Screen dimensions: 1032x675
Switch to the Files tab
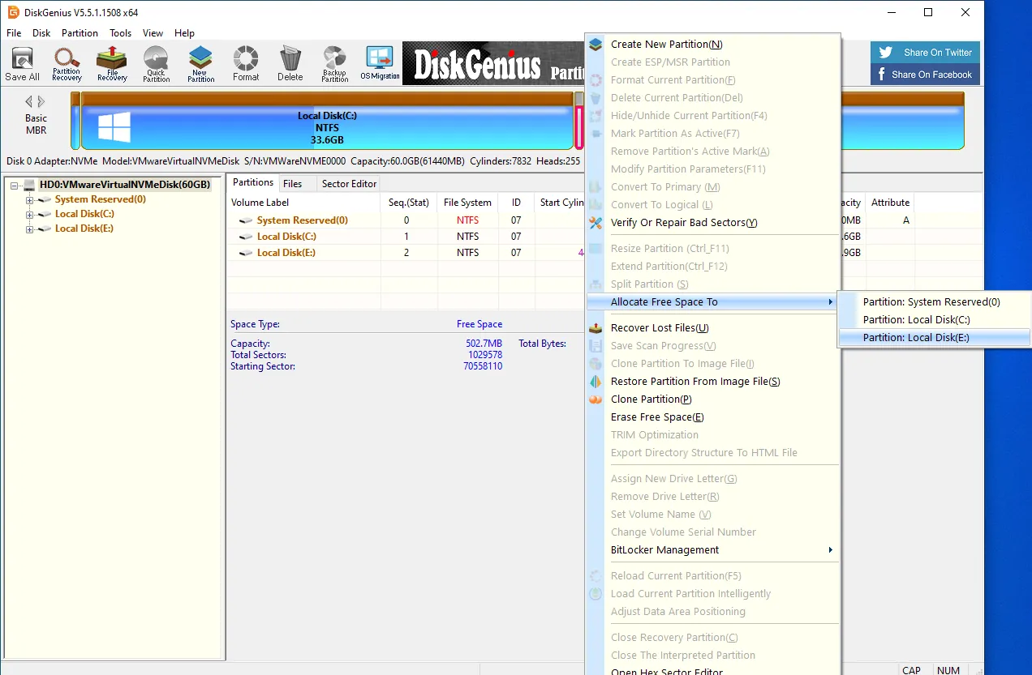[x=293, y=184]
